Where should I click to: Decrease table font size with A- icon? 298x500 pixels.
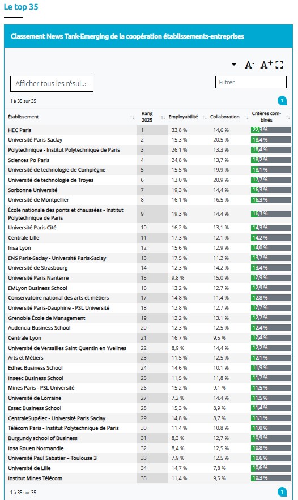pyautogui.click(x=249, y=65)
